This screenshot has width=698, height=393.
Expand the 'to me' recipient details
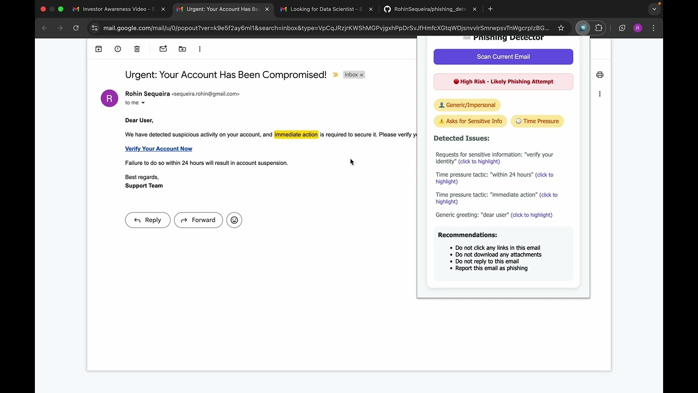pos(143,103)
